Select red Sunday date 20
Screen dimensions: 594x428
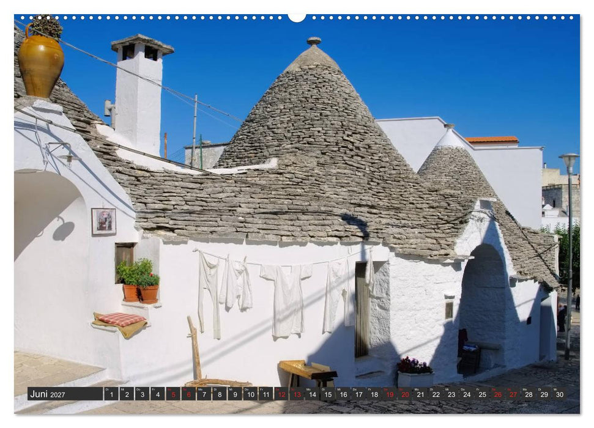405,394
